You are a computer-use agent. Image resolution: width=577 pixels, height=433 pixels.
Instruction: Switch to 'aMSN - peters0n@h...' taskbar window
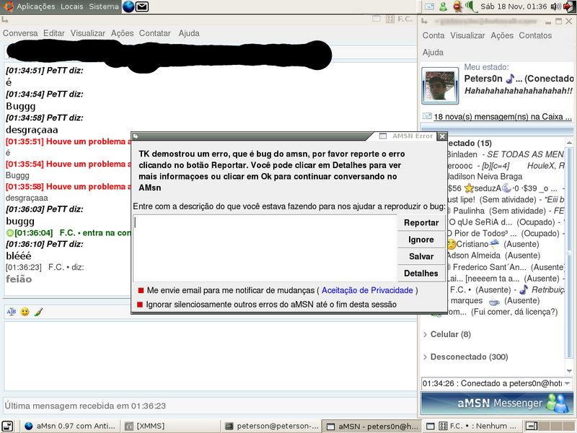coord(372,426)
